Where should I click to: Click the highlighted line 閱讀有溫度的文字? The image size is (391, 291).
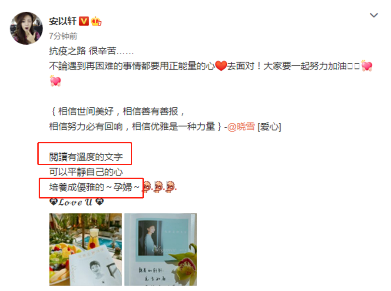(x=86, y=157)
